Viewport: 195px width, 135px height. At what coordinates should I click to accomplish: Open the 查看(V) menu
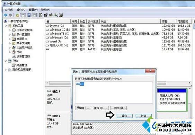pyautogui.click(x=33, y=10)
